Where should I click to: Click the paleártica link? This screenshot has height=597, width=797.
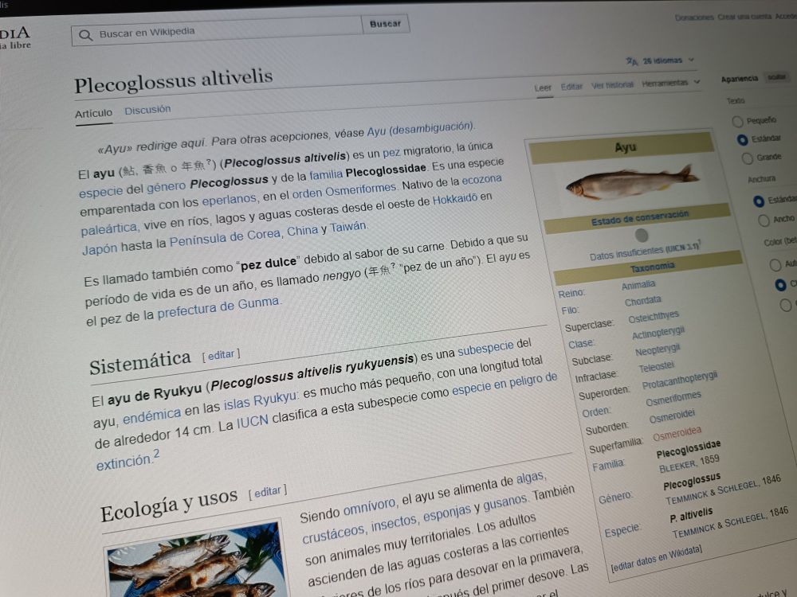[x=108, y=229]
